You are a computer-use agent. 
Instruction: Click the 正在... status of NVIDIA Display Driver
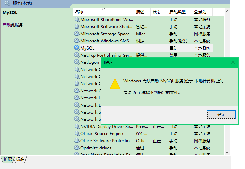pos(158,126)
